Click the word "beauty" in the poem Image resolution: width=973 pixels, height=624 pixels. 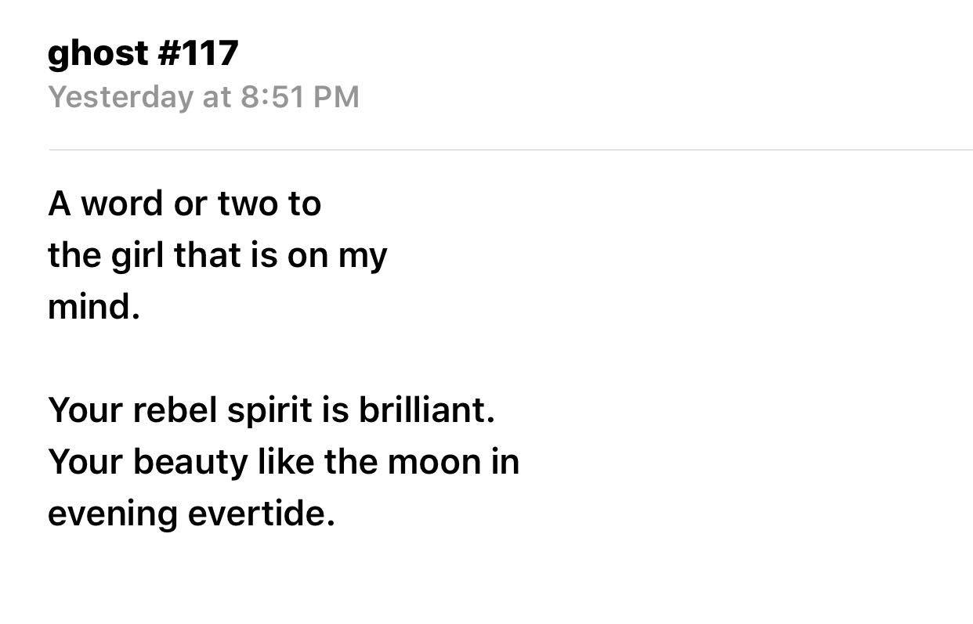[190, 462]
